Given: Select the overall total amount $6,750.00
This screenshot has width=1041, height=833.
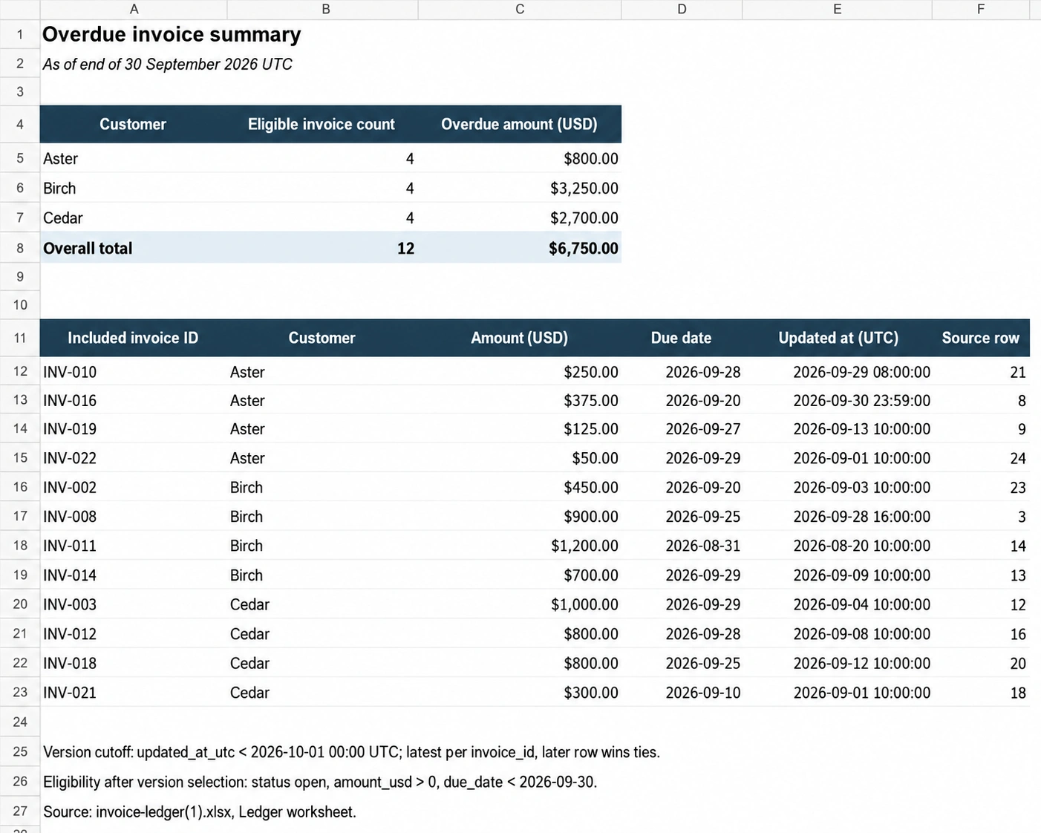Looking at the screenshot, I should [520, 248].
